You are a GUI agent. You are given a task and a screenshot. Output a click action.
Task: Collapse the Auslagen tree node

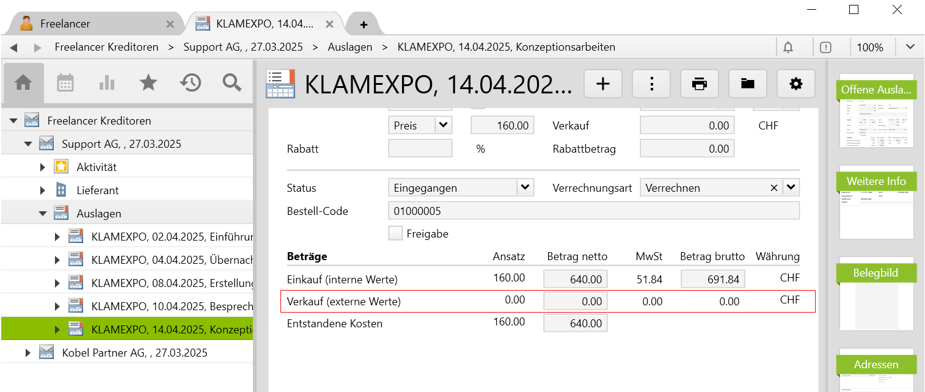(43, 214)
